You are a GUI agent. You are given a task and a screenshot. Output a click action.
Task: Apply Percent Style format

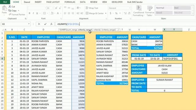coord(116,13)
